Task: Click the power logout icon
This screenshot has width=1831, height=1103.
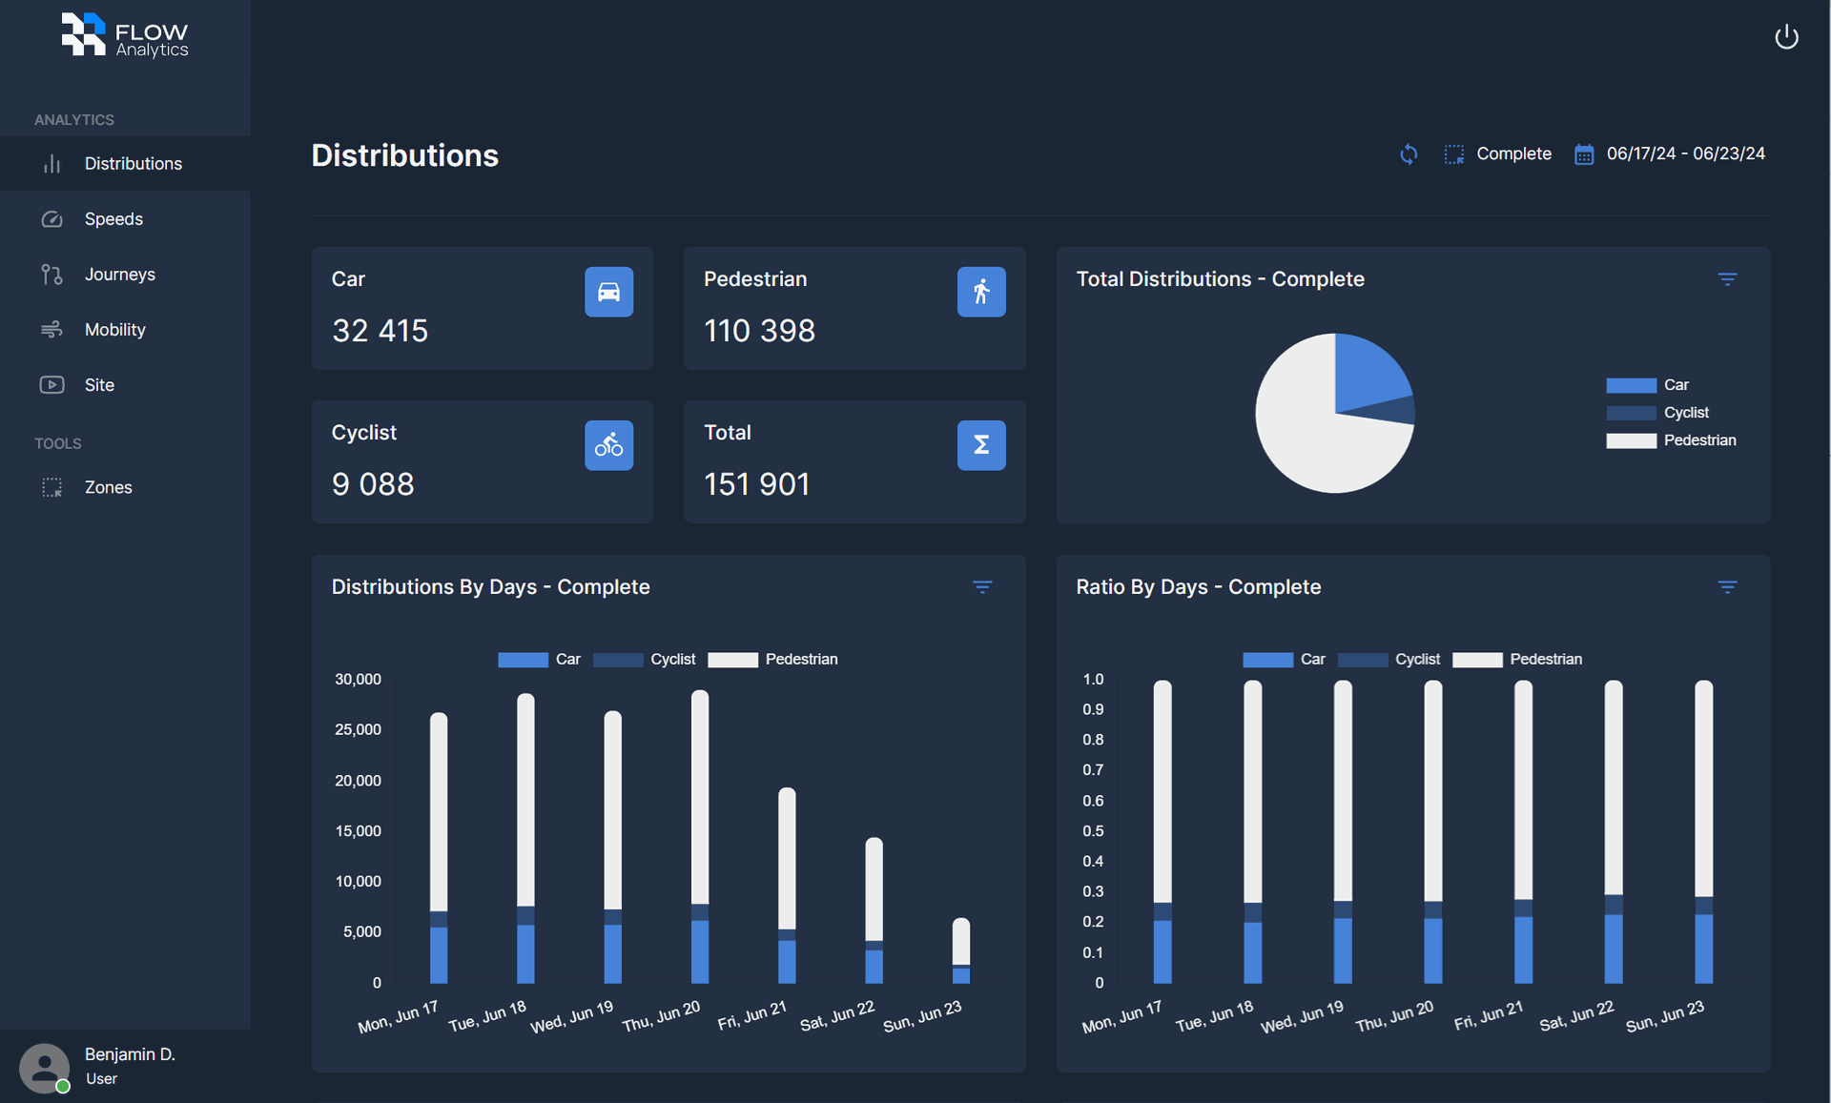Action: pos(1785,37)
